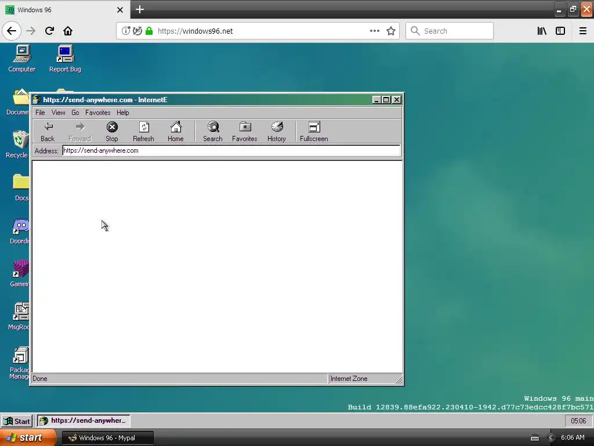Click the system tray clock 6:06 AM

tap(573, 438)
